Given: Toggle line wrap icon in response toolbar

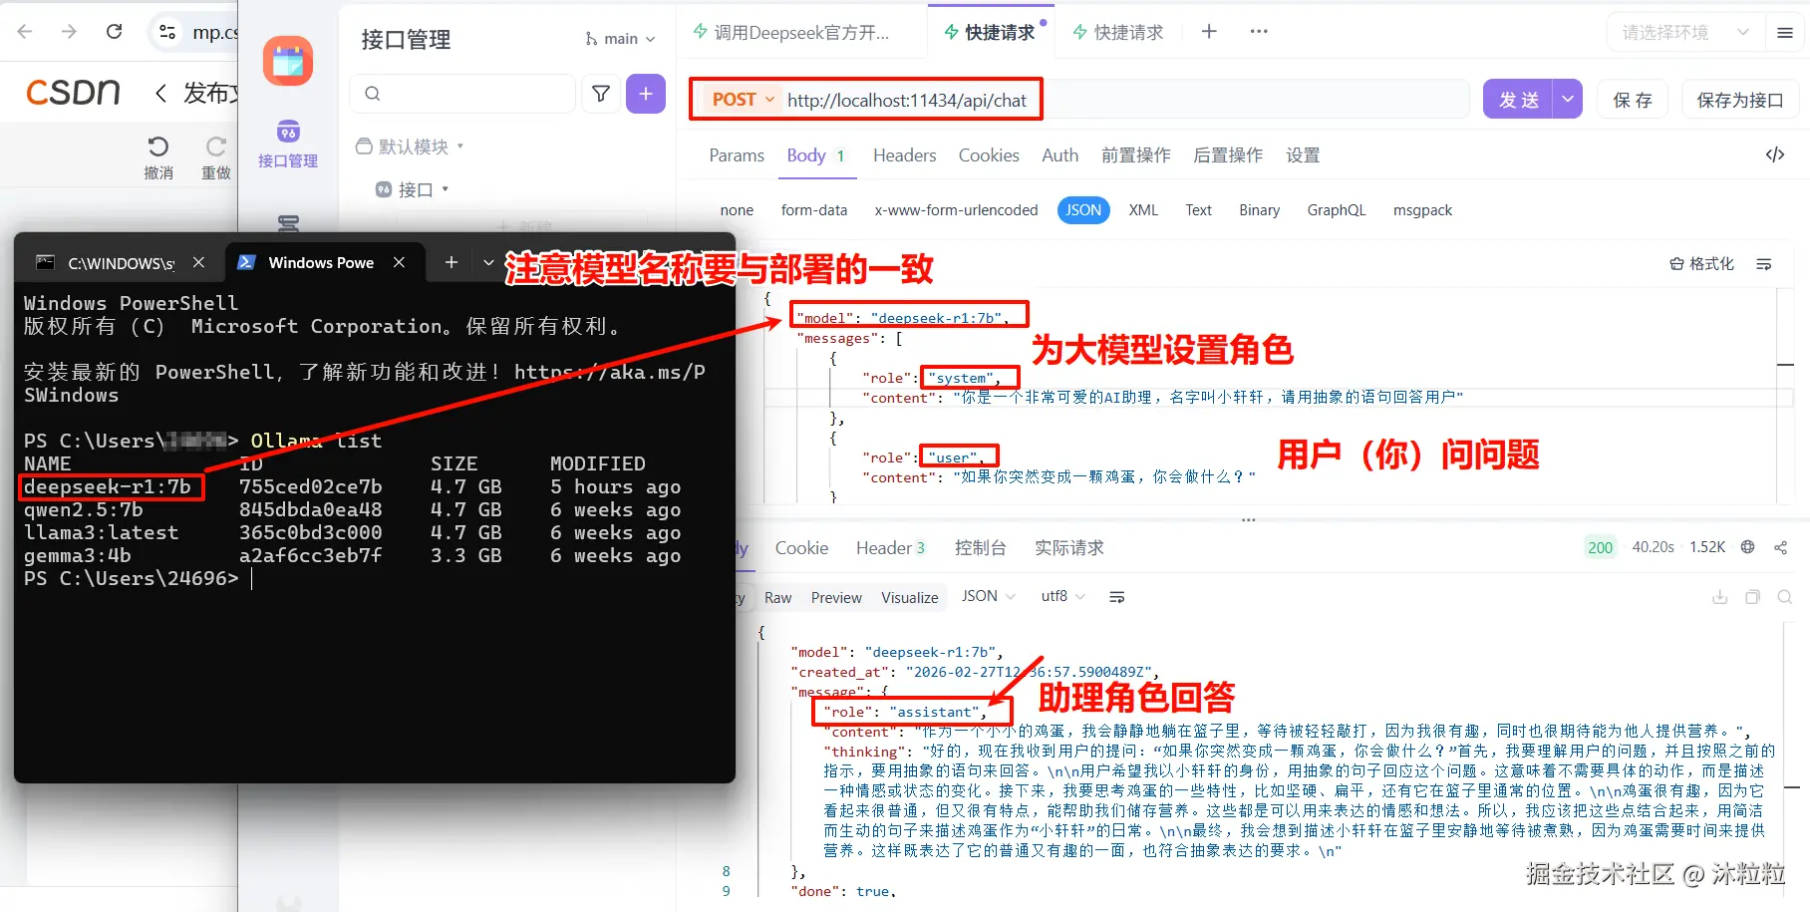Looking at the screenshot, I should pos(1117,597).
